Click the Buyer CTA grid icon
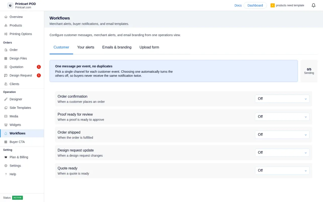323x202 pixels. coord(6,142)
